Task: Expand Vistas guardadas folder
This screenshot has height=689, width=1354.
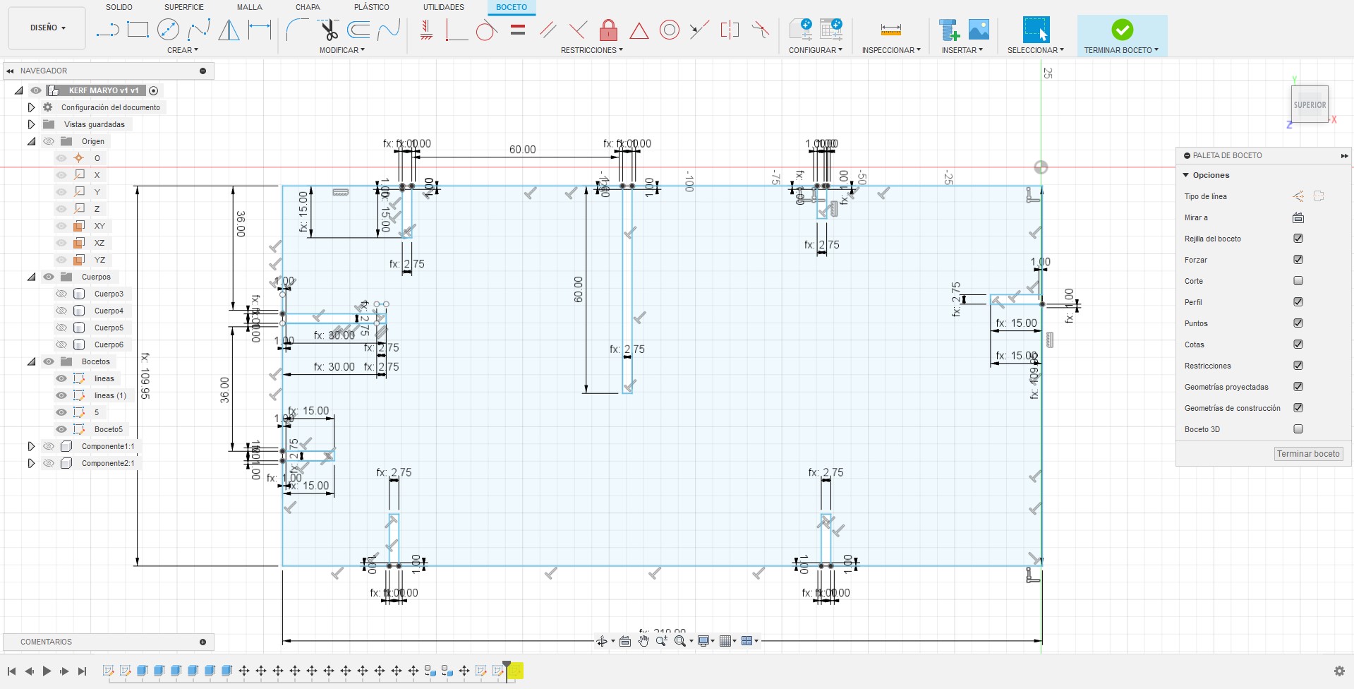Action: coord(31,124)
